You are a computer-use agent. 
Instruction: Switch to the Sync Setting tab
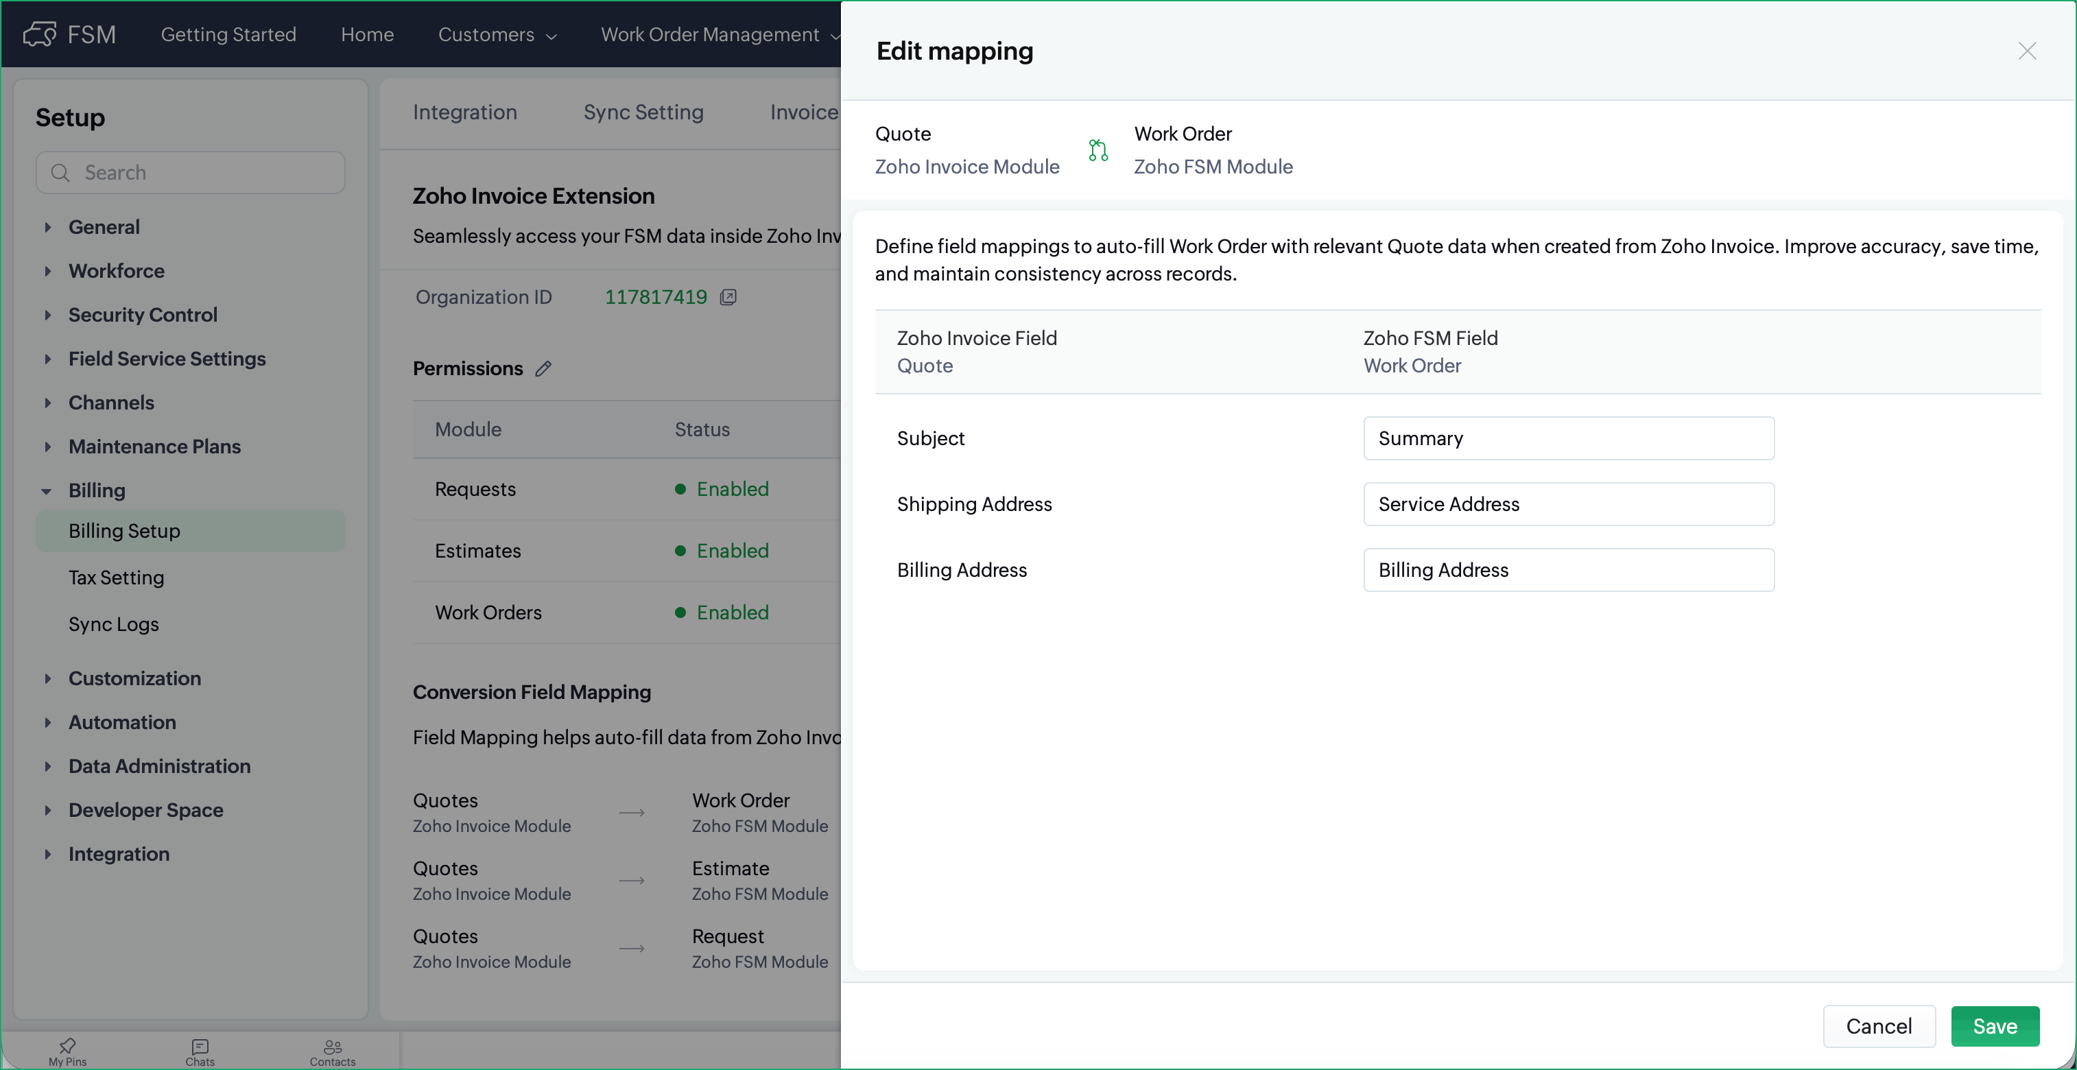[x=643, y=112]
